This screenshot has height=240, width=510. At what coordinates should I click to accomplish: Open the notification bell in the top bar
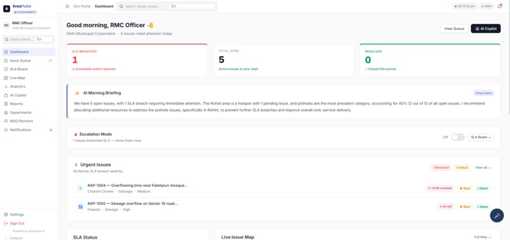500,6
